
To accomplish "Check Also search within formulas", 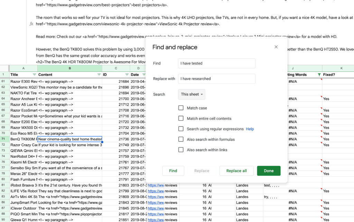I will click(x=181, y=139).
